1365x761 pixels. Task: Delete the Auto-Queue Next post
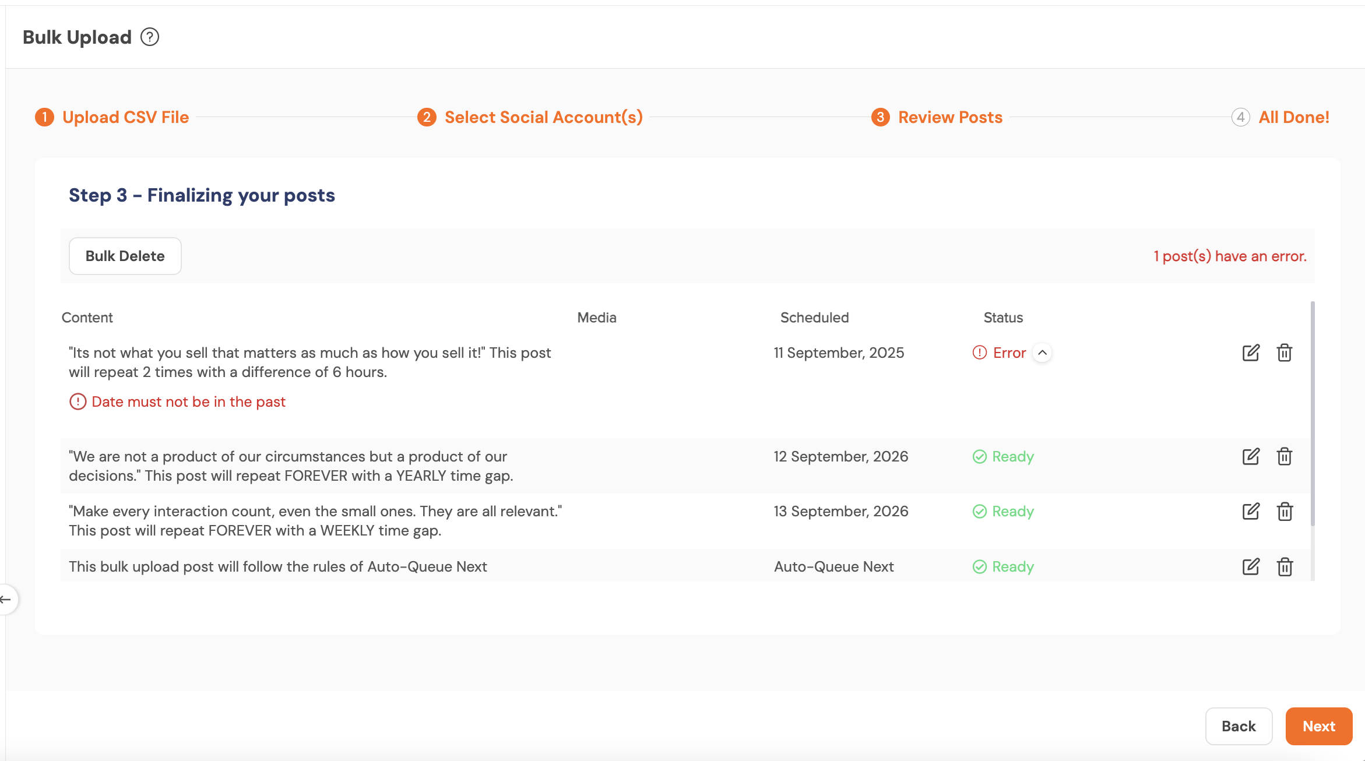point(1285,566)
